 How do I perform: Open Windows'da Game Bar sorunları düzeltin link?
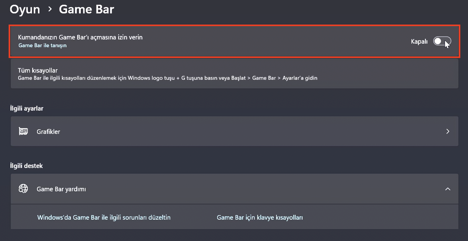pyautogui.click(x=104, y=217)
